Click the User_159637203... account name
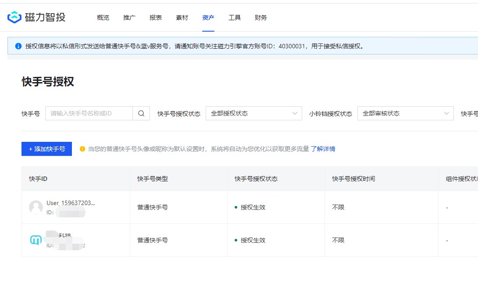The width and height of the screenshot is (478, 292). [x=71, y=203]
